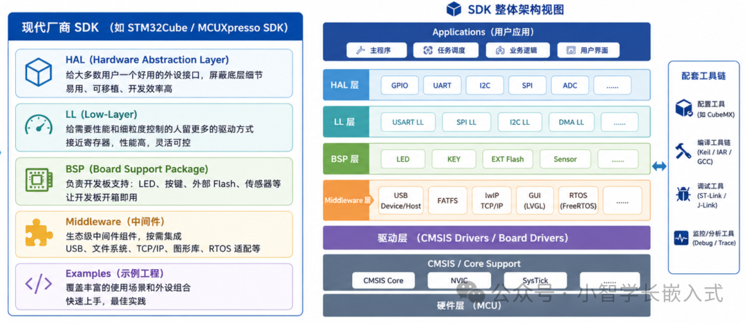This screenshot has width=747, height=323.
Task: Click the ...... box in LL 层 row
Action: pyautogui.click(x=619, y=122)
